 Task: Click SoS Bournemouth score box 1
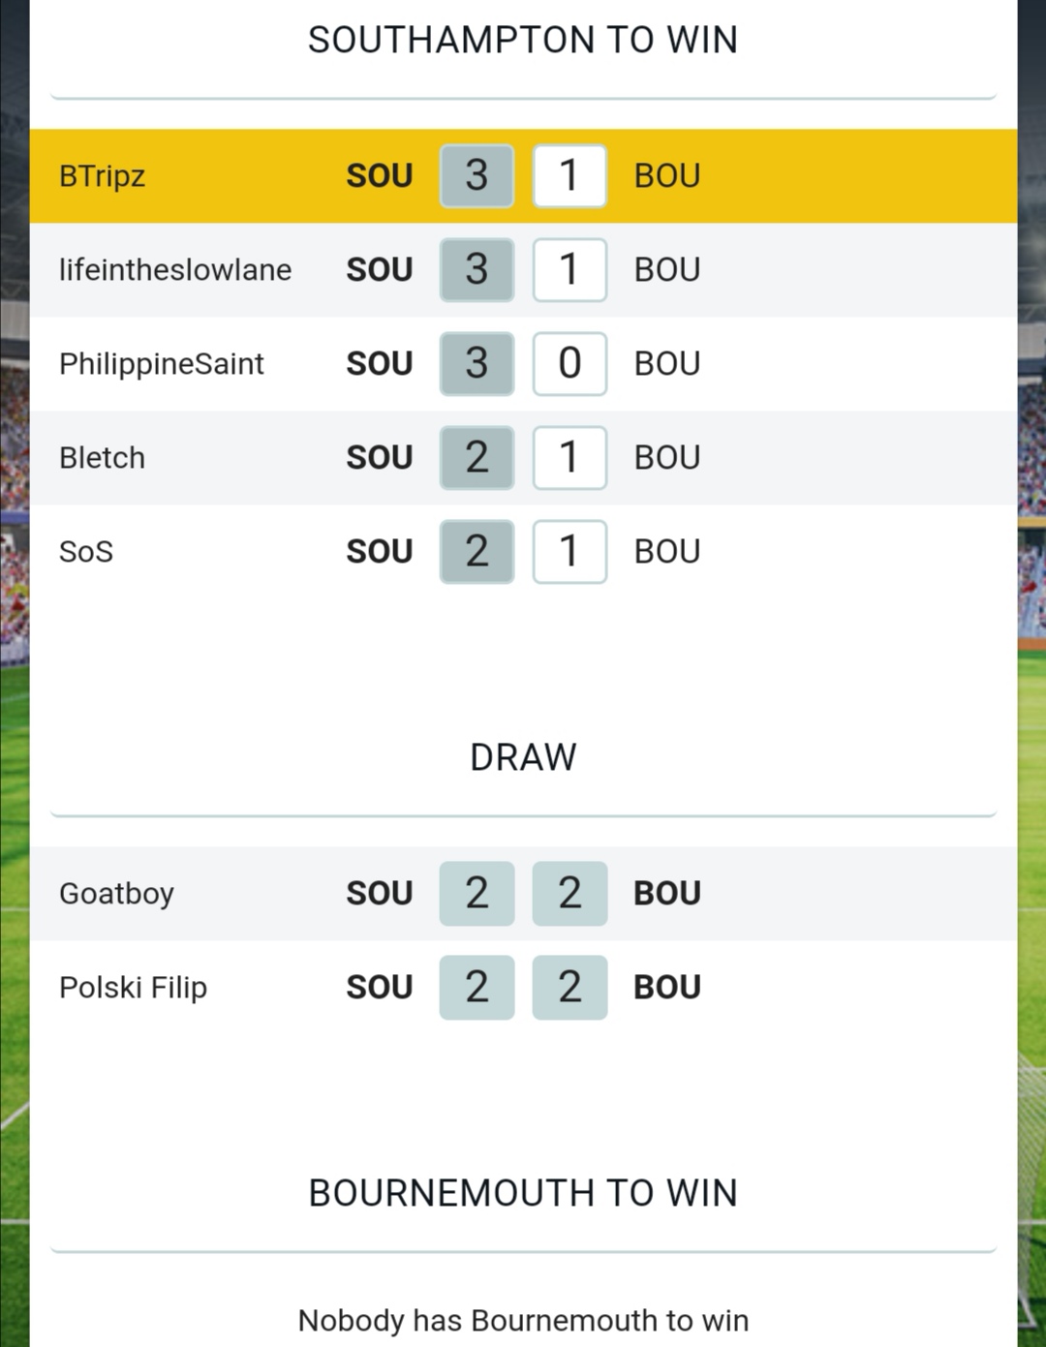[569, 551]
